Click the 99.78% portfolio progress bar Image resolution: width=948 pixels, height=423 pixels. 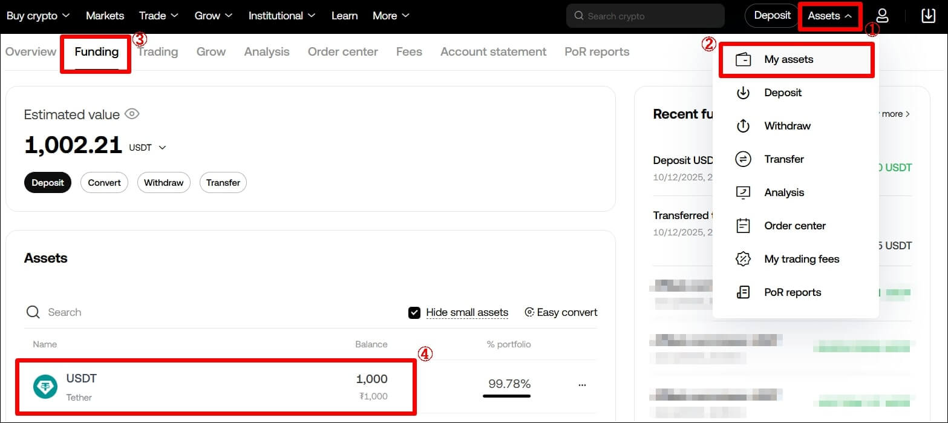point(506,396)
